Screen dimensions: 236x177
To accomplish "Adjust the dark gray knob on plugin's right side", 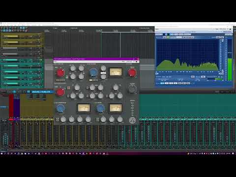I will [x=132, y=89].
